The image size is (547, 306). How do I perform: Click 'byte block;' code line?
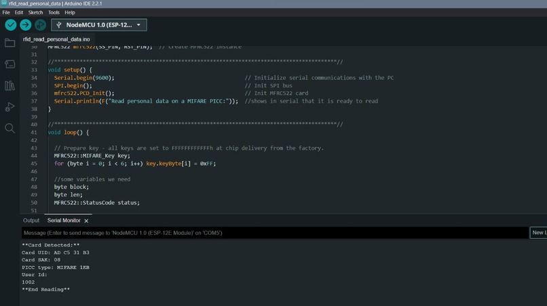[x=71, y=187]
